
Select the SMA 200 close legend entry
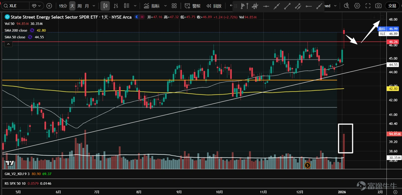[x=16, y=30]
